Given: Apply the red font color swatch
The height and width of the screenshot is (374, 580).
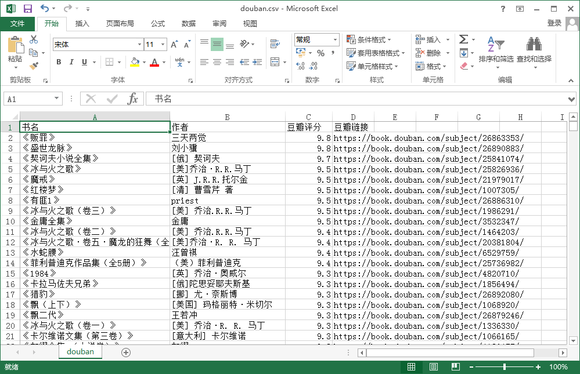Looking at the screenshot, I should (x=154, y=62).
